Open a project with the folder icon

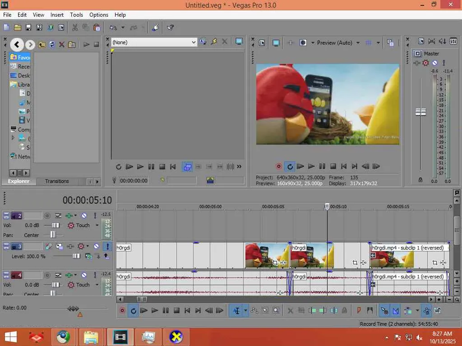(18, 27)
